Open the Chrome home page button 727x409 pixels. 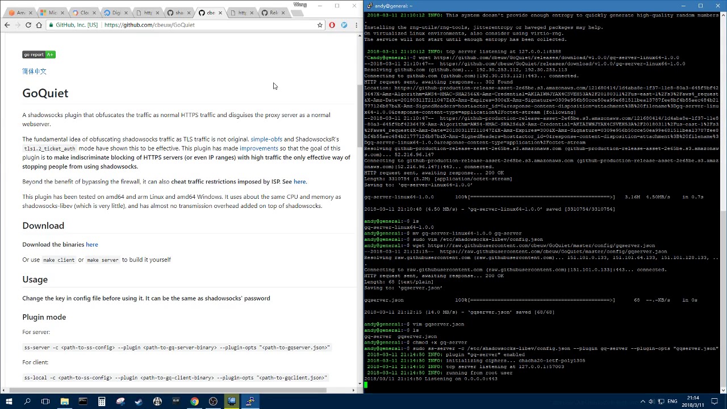(39, 25)
